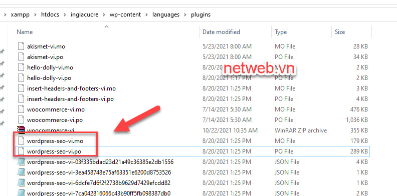Screen dimensions: 397x196
Task: Select wordpress-seo-vi-6dcfe7d6f2f2738b9629d7429efcdd82 file name
Action: tap(99, 183)
